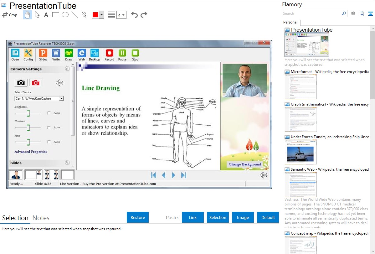This screenshot has height=254, width=375.
Task: Click the Record button in PresentationTube
Action: click(109, 55)
